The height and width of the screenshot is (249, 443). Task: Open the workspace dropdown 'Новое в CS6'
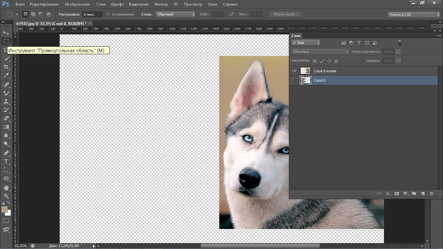pos(414,15)
